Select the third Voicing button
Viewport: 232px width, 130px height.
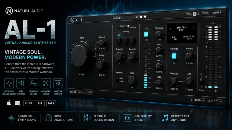pyautogui.click(x=132, y=41)
